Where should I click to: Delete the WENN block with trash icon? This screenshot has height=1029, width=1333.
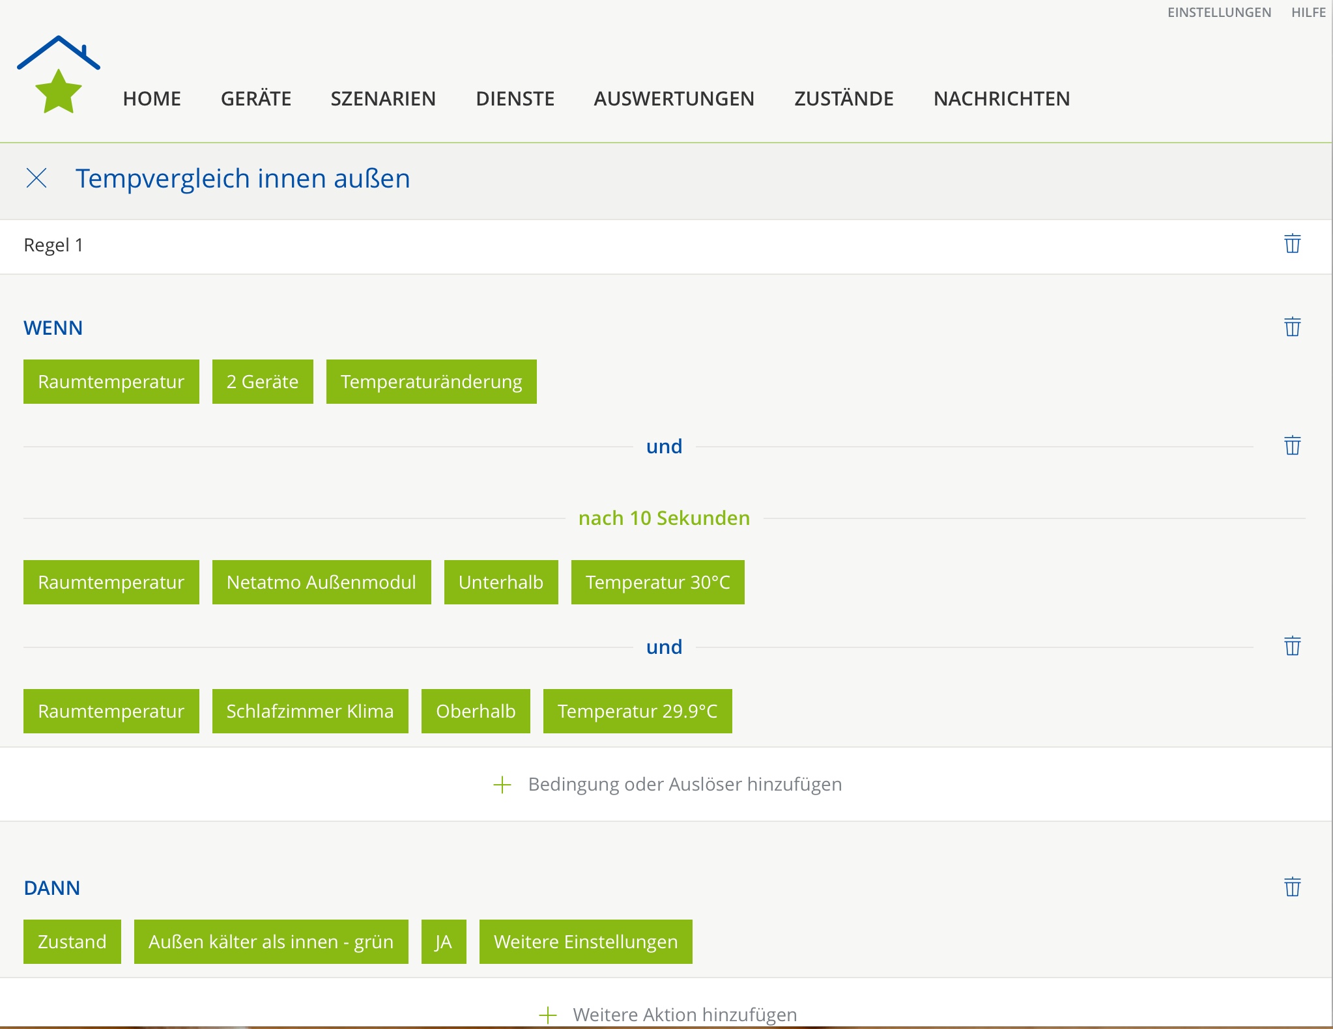point(1292,327)
